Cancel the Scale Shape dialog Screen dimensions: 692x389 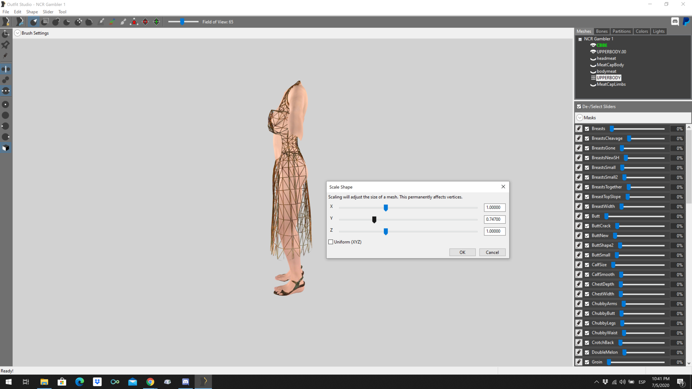492,252
